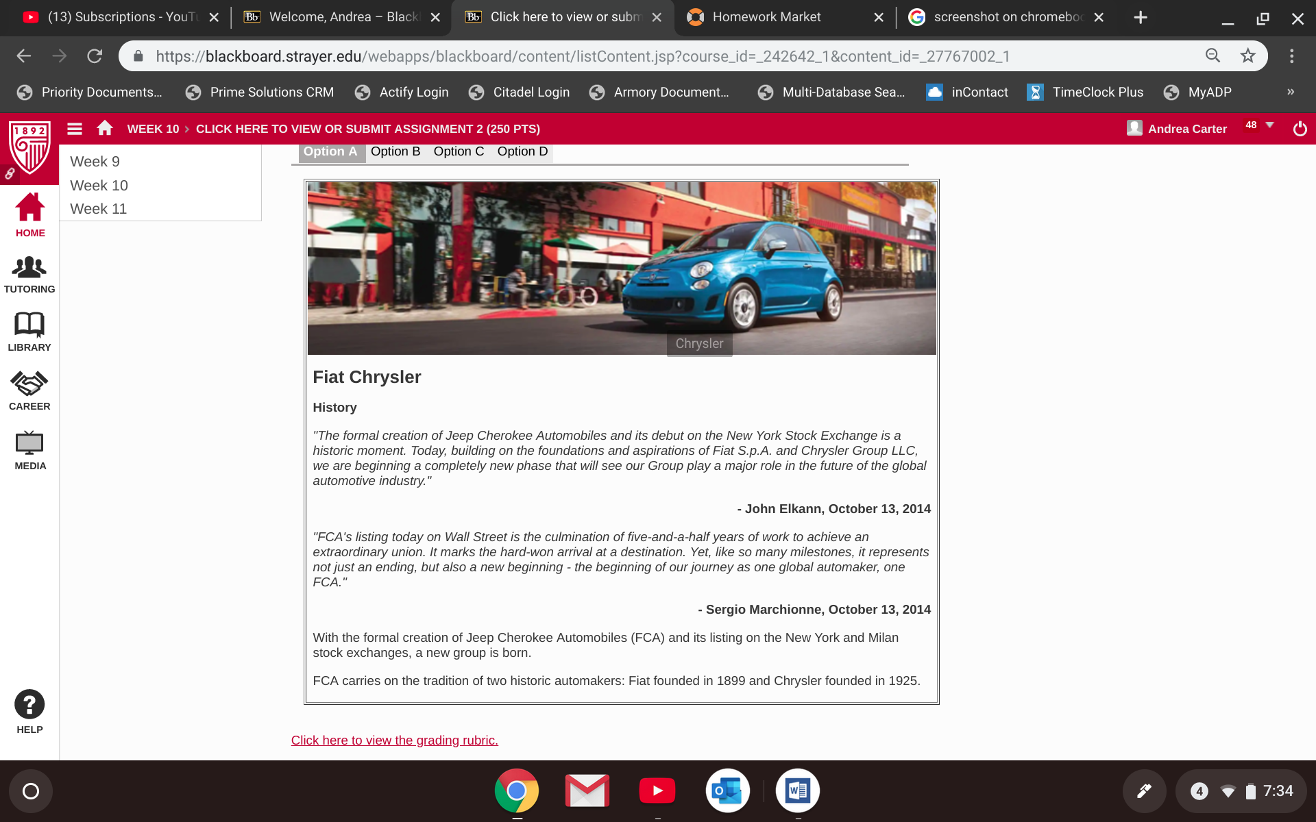The height and width of the screenshot is (822, 1316).
Task: View the site lock security icon
Action: pos(138,56)
